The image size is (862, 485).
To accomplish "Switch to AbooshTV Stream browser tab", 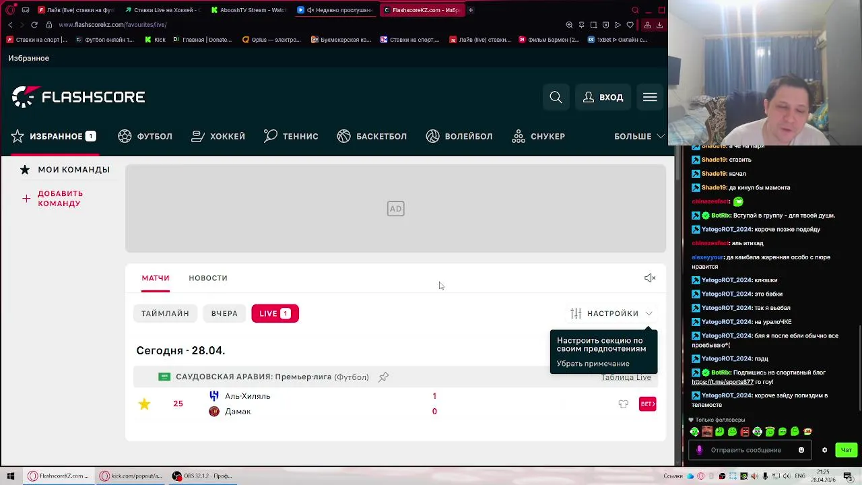I will pos(248,10).
